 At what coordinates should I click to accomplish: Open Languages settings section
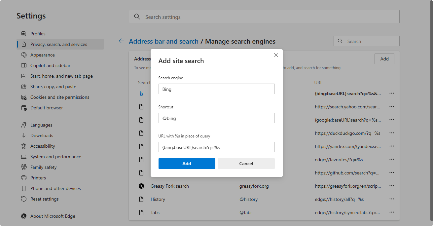coord(41,125)
